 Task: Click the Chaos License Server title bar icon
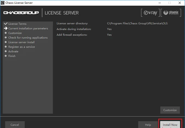[x=2, y=3]
